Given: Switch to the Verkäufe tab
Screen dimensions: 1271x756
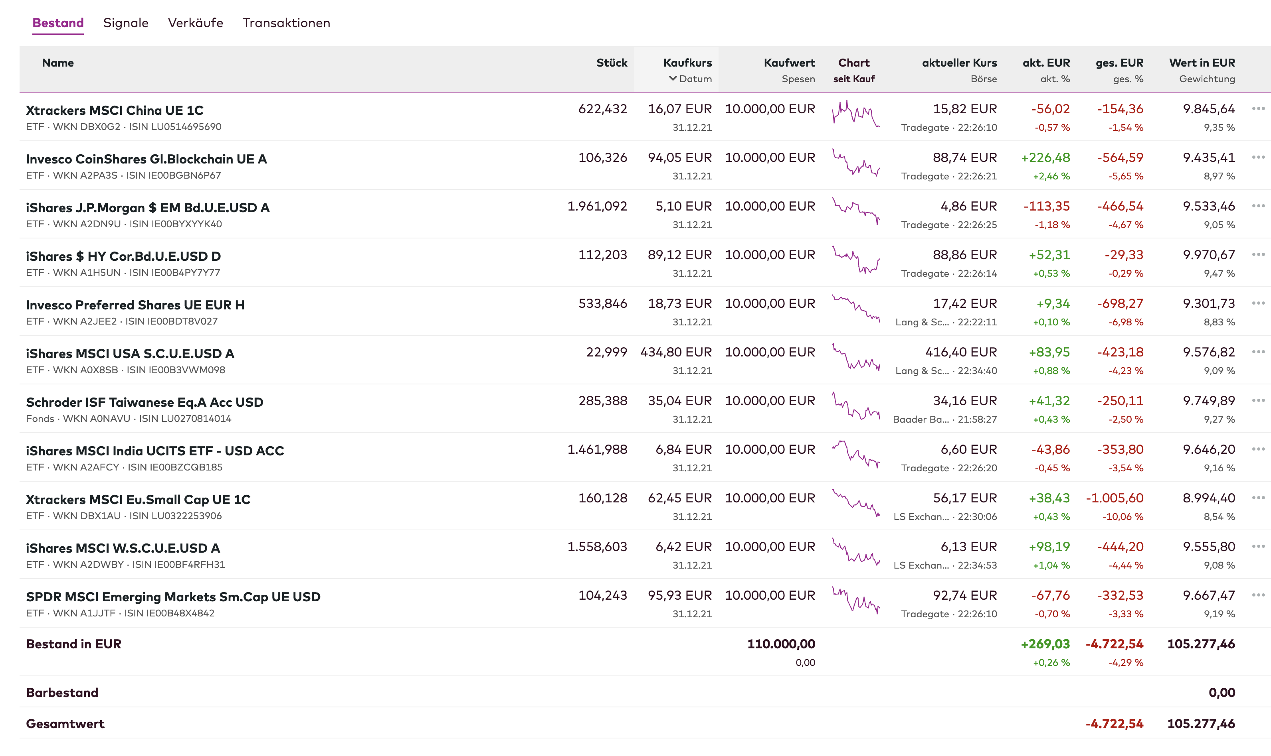Looking at the screenshot, I should tap(195, 23).
